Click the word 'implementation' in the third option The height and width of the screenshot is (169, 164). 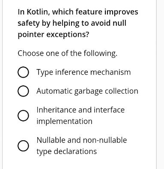(65, 121)
